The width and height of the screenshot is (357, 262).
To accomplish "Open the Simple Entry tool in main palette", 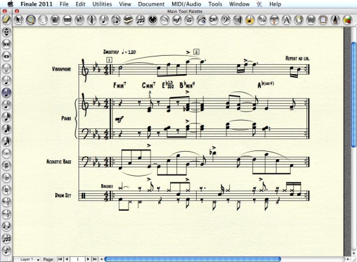I will [104, 20].
